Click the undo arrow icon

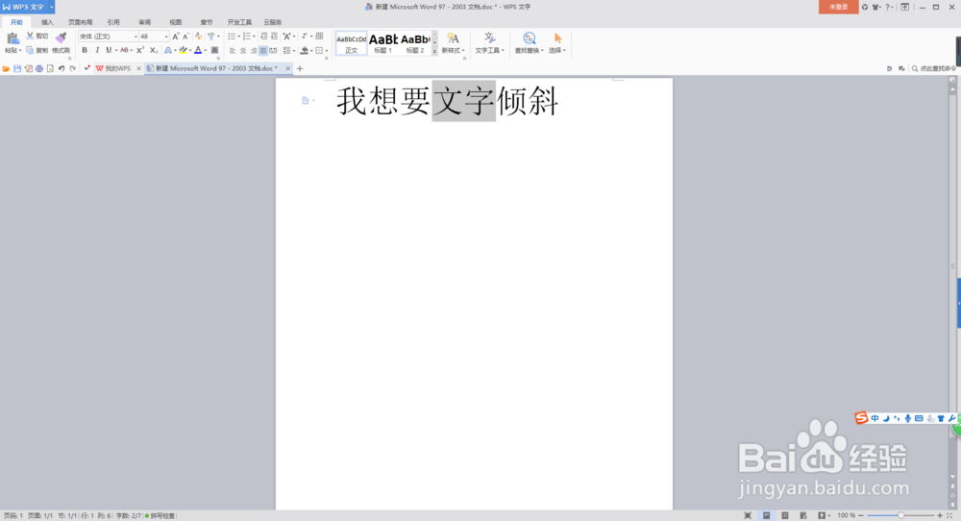62,68
